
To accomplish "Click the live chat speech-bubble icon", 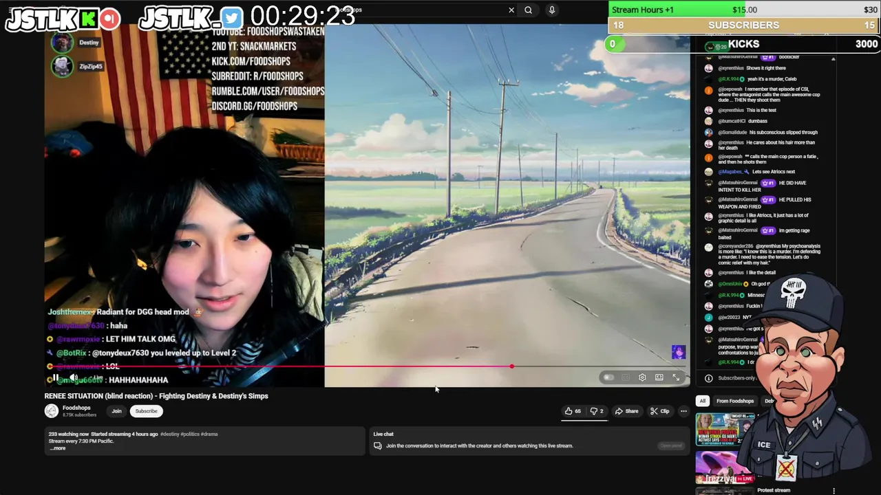I will click(x=377, y=445).
